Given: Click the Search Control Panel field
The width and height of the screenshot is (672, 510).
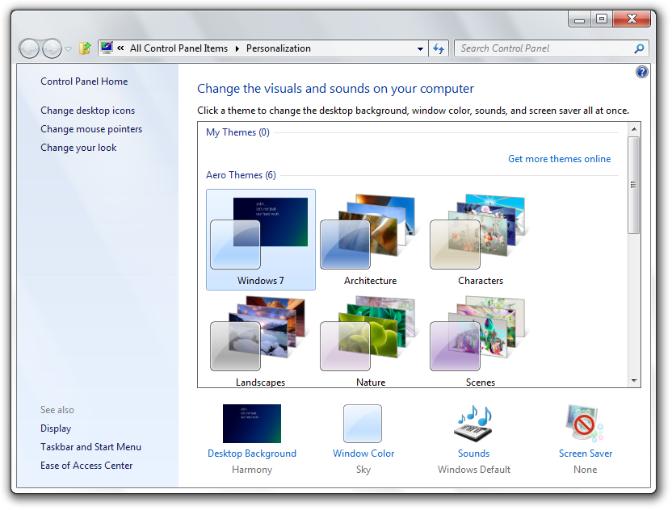Looking at the screenshot, I should pos(544,48).
